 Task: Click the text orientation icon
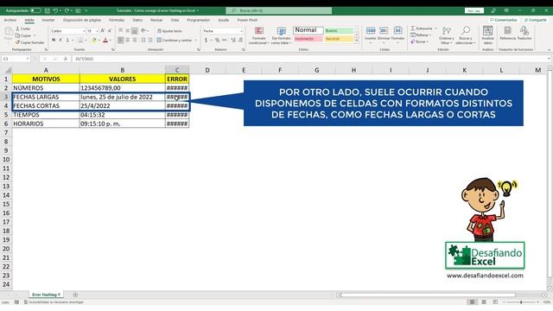(x=143, y=31)
